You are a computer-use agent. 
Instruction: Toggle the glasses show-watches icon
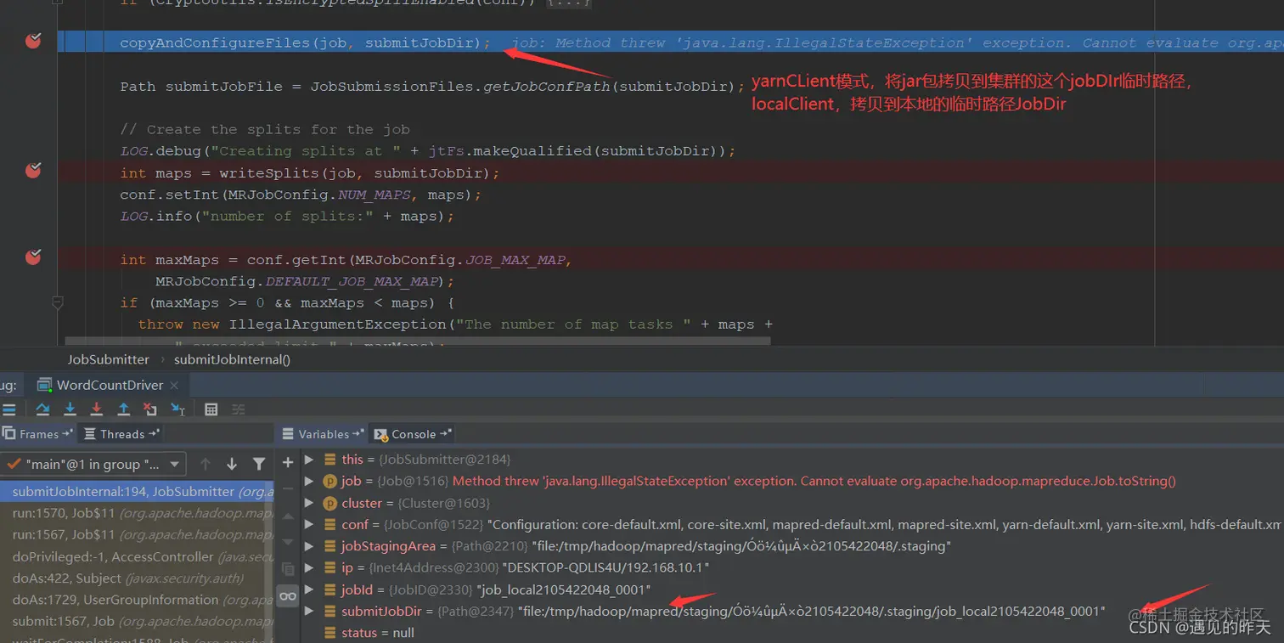288,595
